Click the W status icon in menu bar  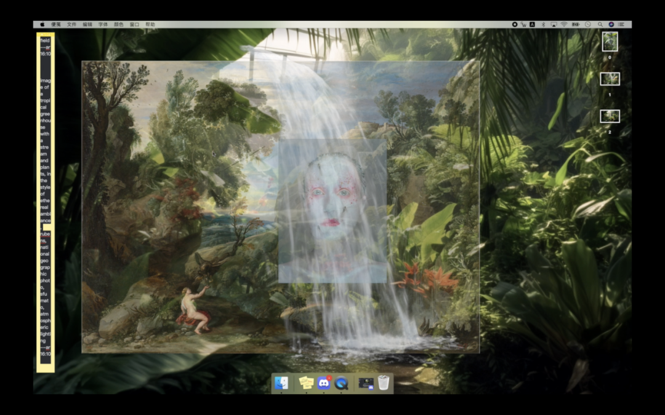coord(524,25)
